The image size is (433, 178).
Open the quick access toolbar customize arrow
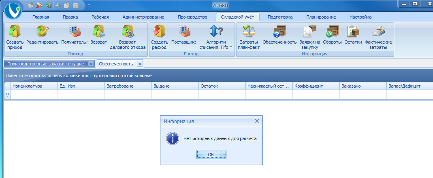click(89, 5)
